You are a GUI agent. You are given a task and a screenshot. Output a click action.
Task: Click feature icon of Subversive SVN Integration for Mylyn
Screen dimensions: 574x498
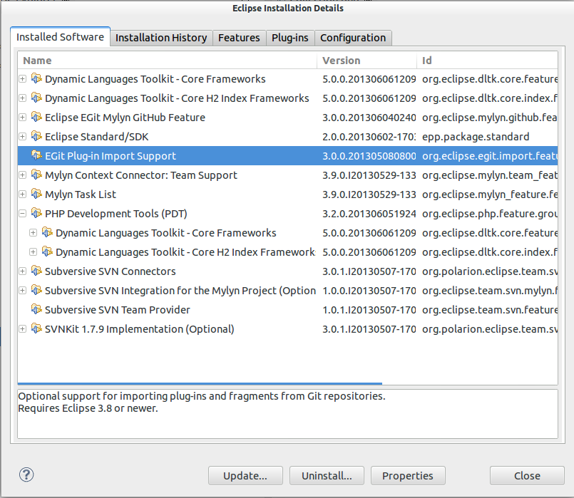[x=36, y=290]
